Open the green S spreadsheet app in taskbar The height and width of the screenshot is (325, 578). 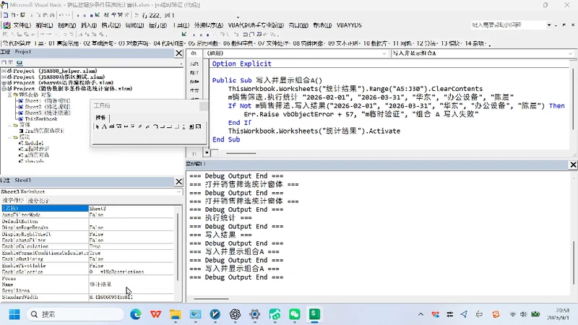coord(314,314)
